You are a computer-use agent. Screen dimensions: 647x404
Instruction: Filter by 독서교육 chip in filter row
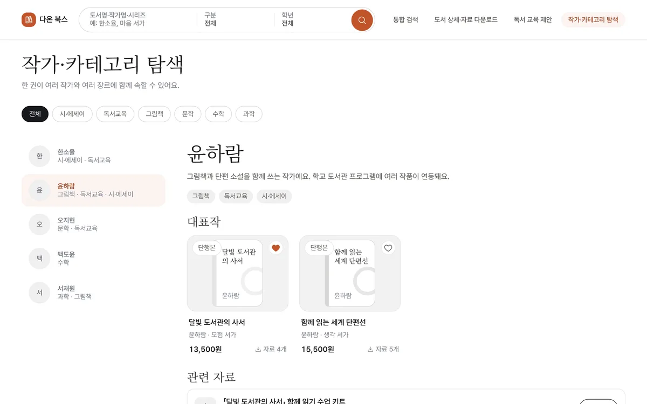115,114
